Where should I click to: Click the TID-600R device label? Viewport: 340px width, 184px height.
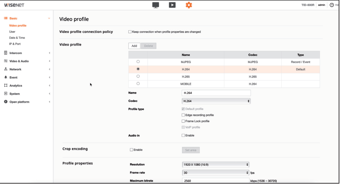[x=308, y=5]
